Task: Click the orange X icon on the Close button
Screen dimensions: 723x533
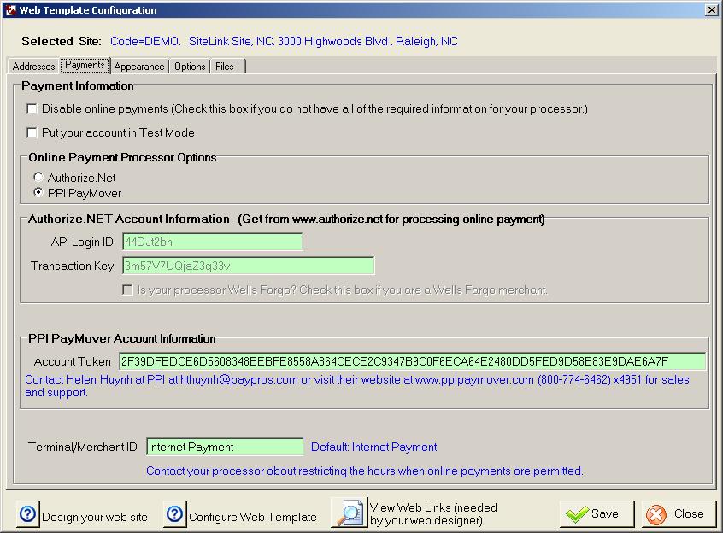Action: (656, 514)
